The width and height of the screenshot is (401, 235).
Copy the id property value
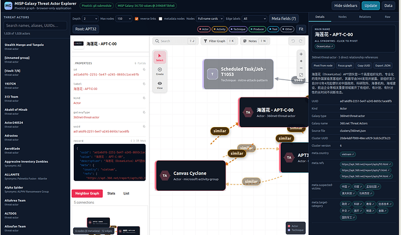[x=144, y=70]
